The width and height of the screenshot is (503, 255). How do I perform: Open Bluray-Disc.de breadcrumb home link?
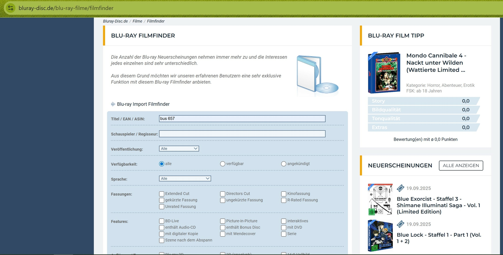[115, 21]
